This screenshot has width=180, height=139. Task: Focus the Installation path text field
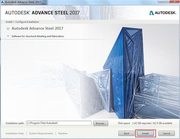59,123
